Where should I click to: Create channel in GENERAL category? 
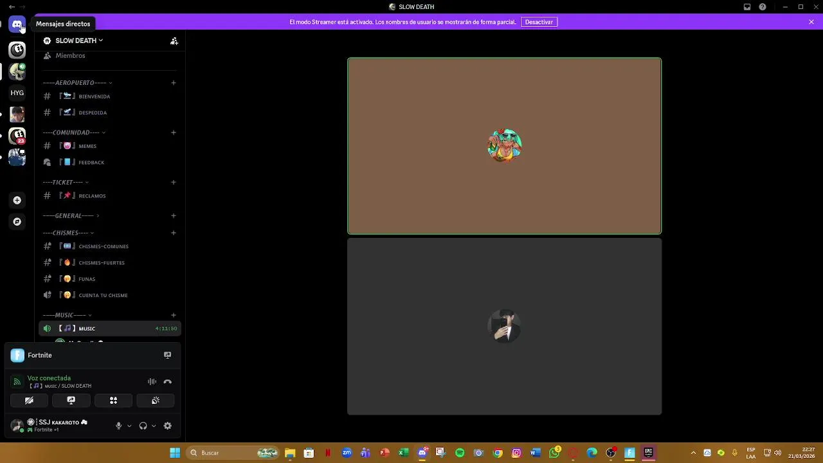pos(174,215)
